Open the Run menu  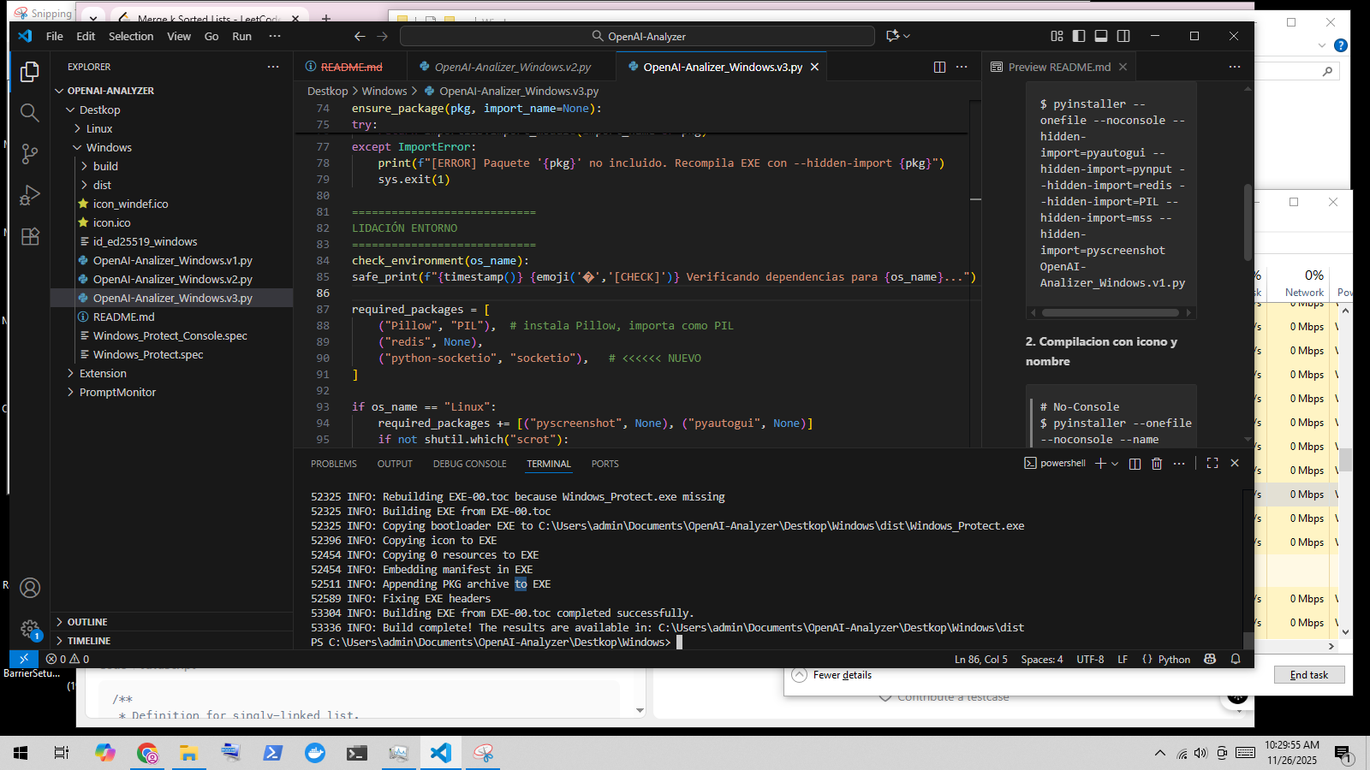pos(241,36)
